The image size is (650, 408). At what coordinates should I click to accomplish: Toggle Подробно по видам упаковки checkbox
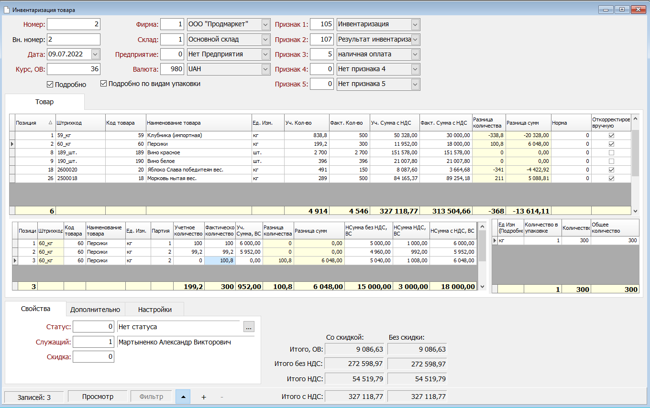click(x=103, y=84)
